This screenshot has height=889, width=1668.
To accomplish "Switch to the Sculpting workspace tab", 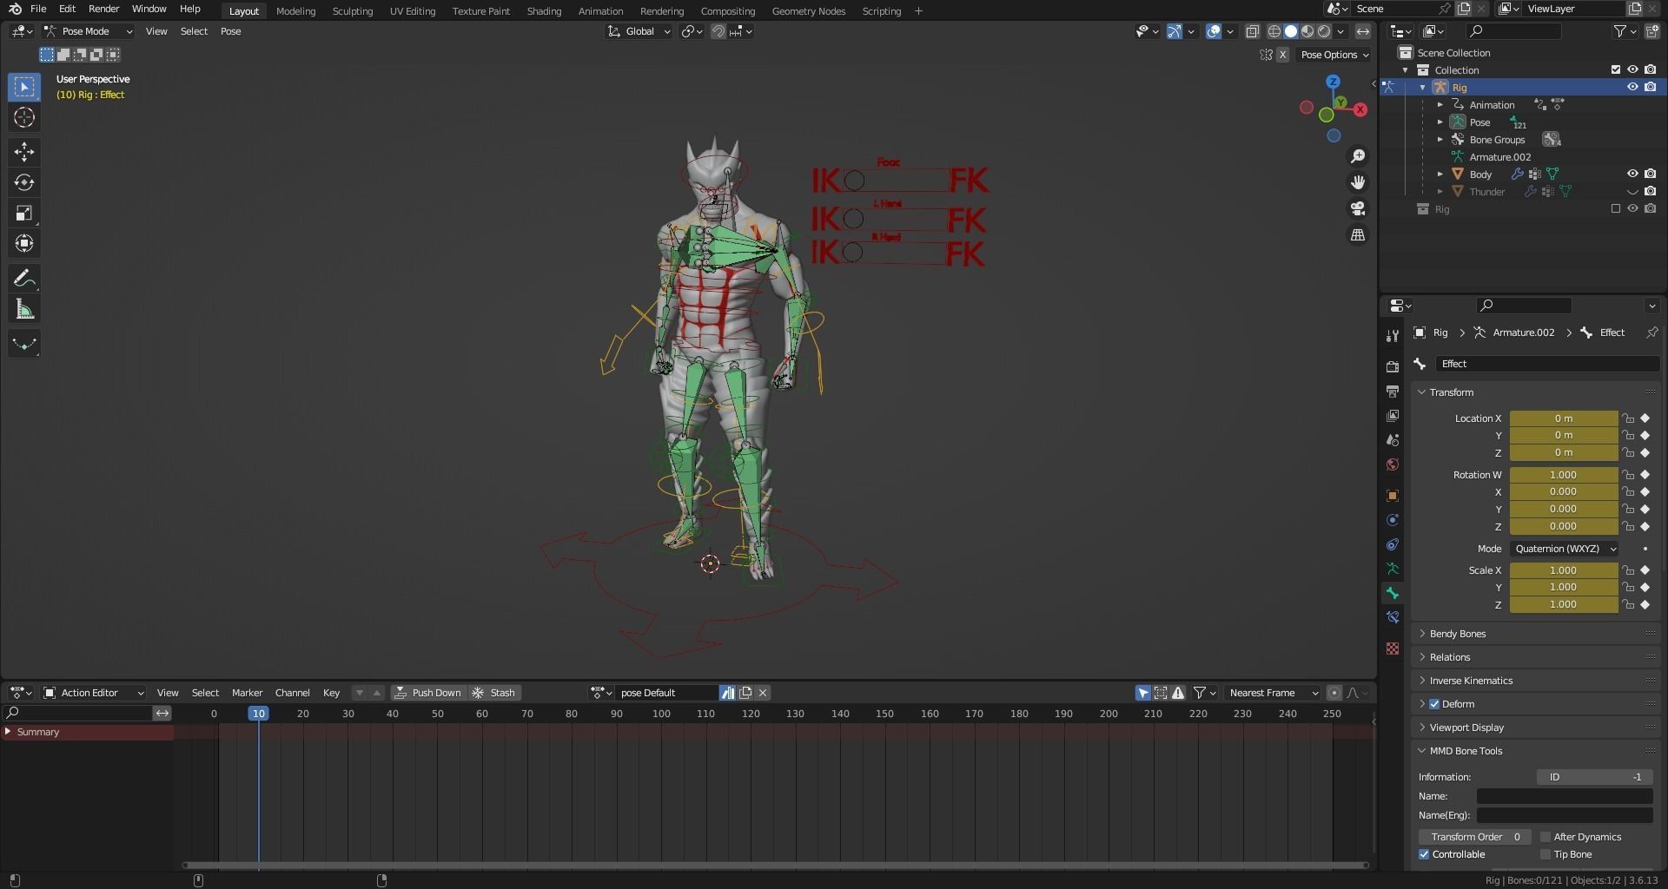I will point(352,11).
